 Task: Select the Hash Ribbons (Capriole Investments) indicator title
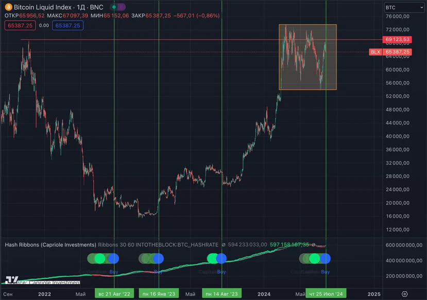[x=50, y=245]
